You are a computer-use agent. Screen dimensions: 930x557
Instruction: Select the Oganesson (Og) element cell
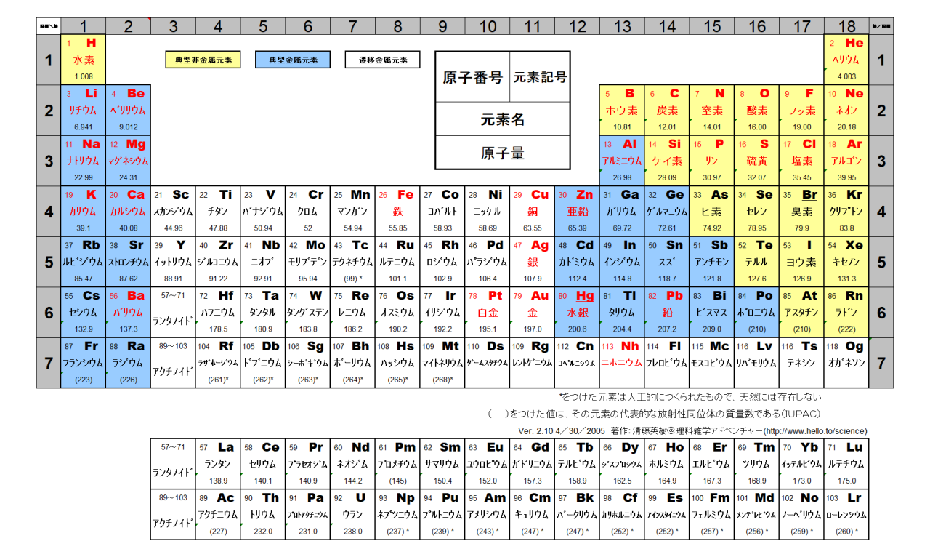[846, 362]
